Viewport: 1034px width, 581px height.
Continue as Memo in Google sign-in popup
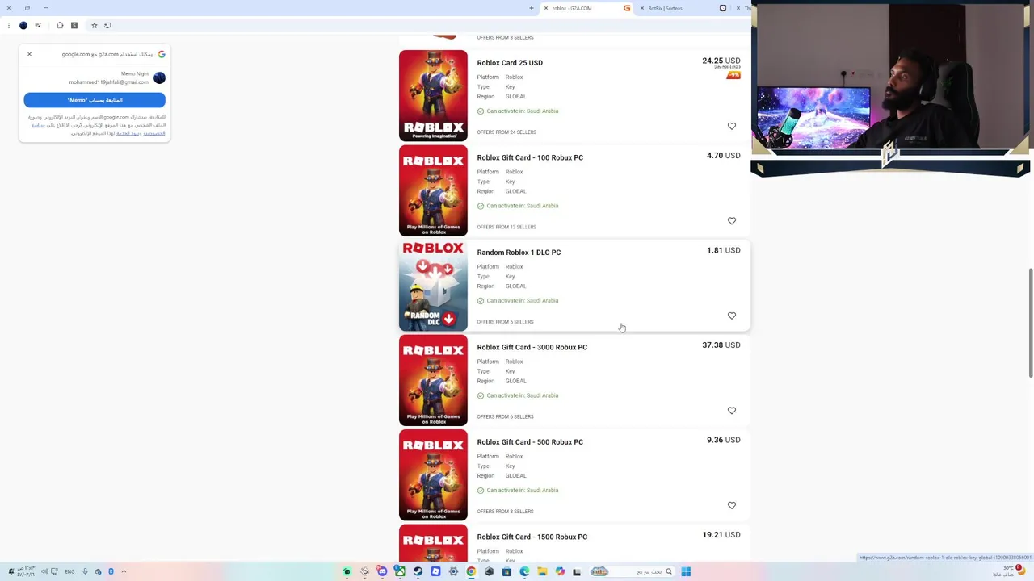click(95, 100)
